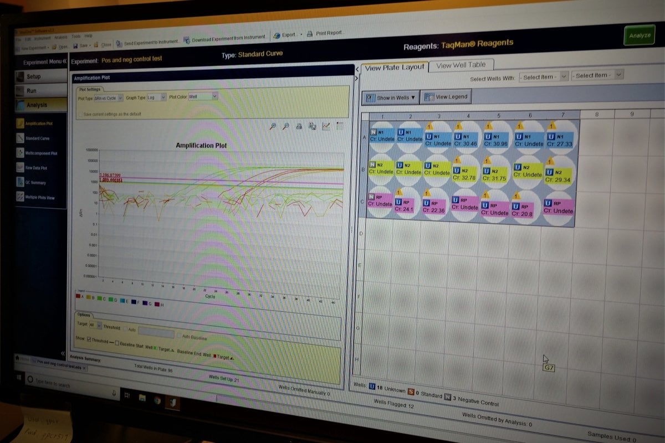Open the second Select Item dropdown
The height and width of the screenshot is (443, 665).
point(597,75)
